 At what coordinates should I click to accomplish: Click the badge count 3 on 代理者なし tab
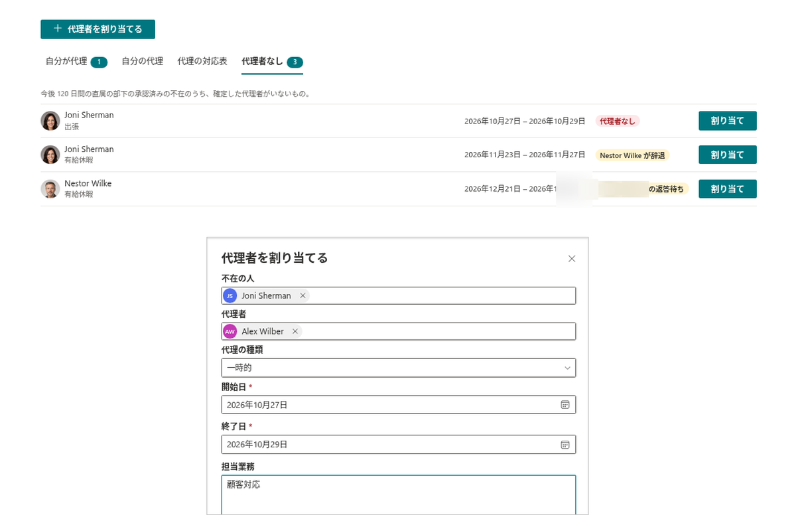coord(295,62)
